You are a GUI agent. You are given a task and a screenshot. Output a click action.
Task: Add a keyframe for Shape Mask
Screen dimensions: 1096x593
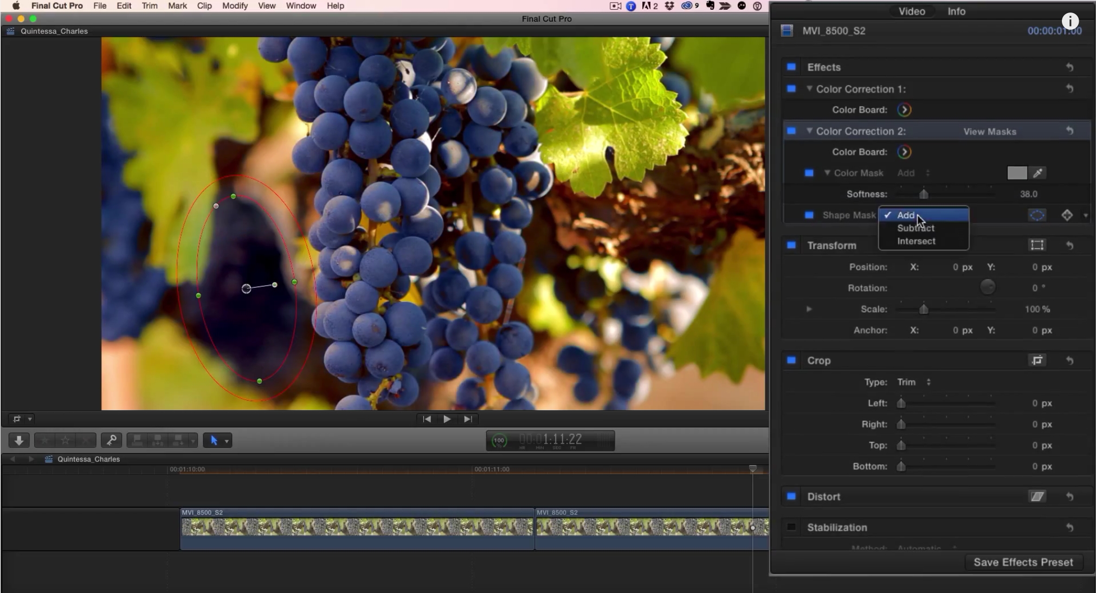1067,215
